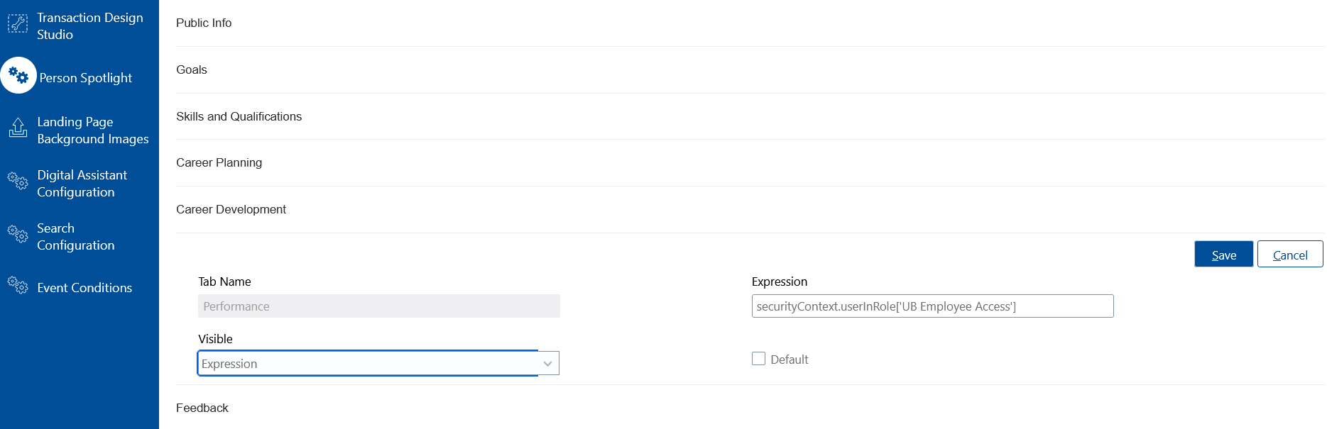Open the Visible dropdown arrow
The width and height of the screenshot is (1327, 429).
(547, 364)
